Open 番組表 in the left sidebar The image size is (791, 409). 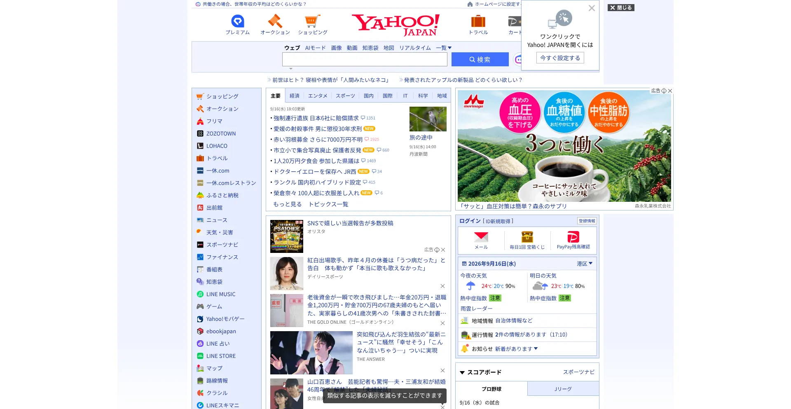click(214, 269)
